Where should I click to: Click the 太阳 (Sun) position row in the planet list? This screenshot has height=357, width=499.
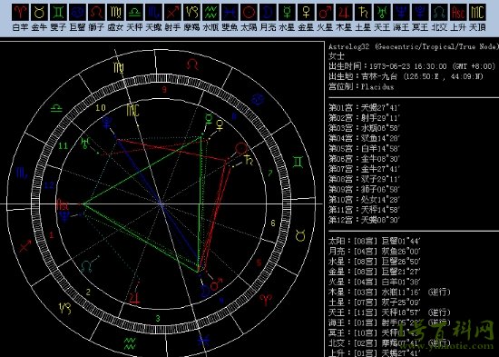374,241
